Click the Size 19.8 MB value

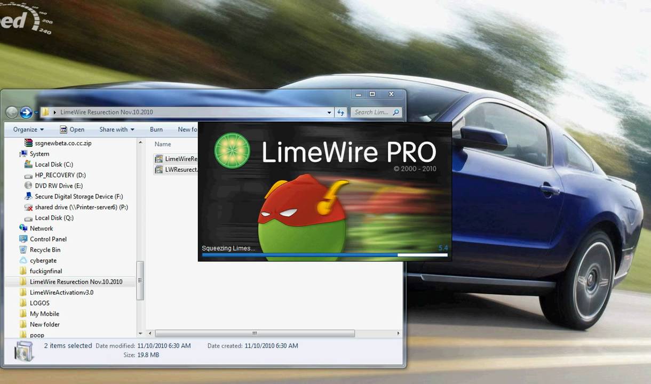(x=148, y=355)
